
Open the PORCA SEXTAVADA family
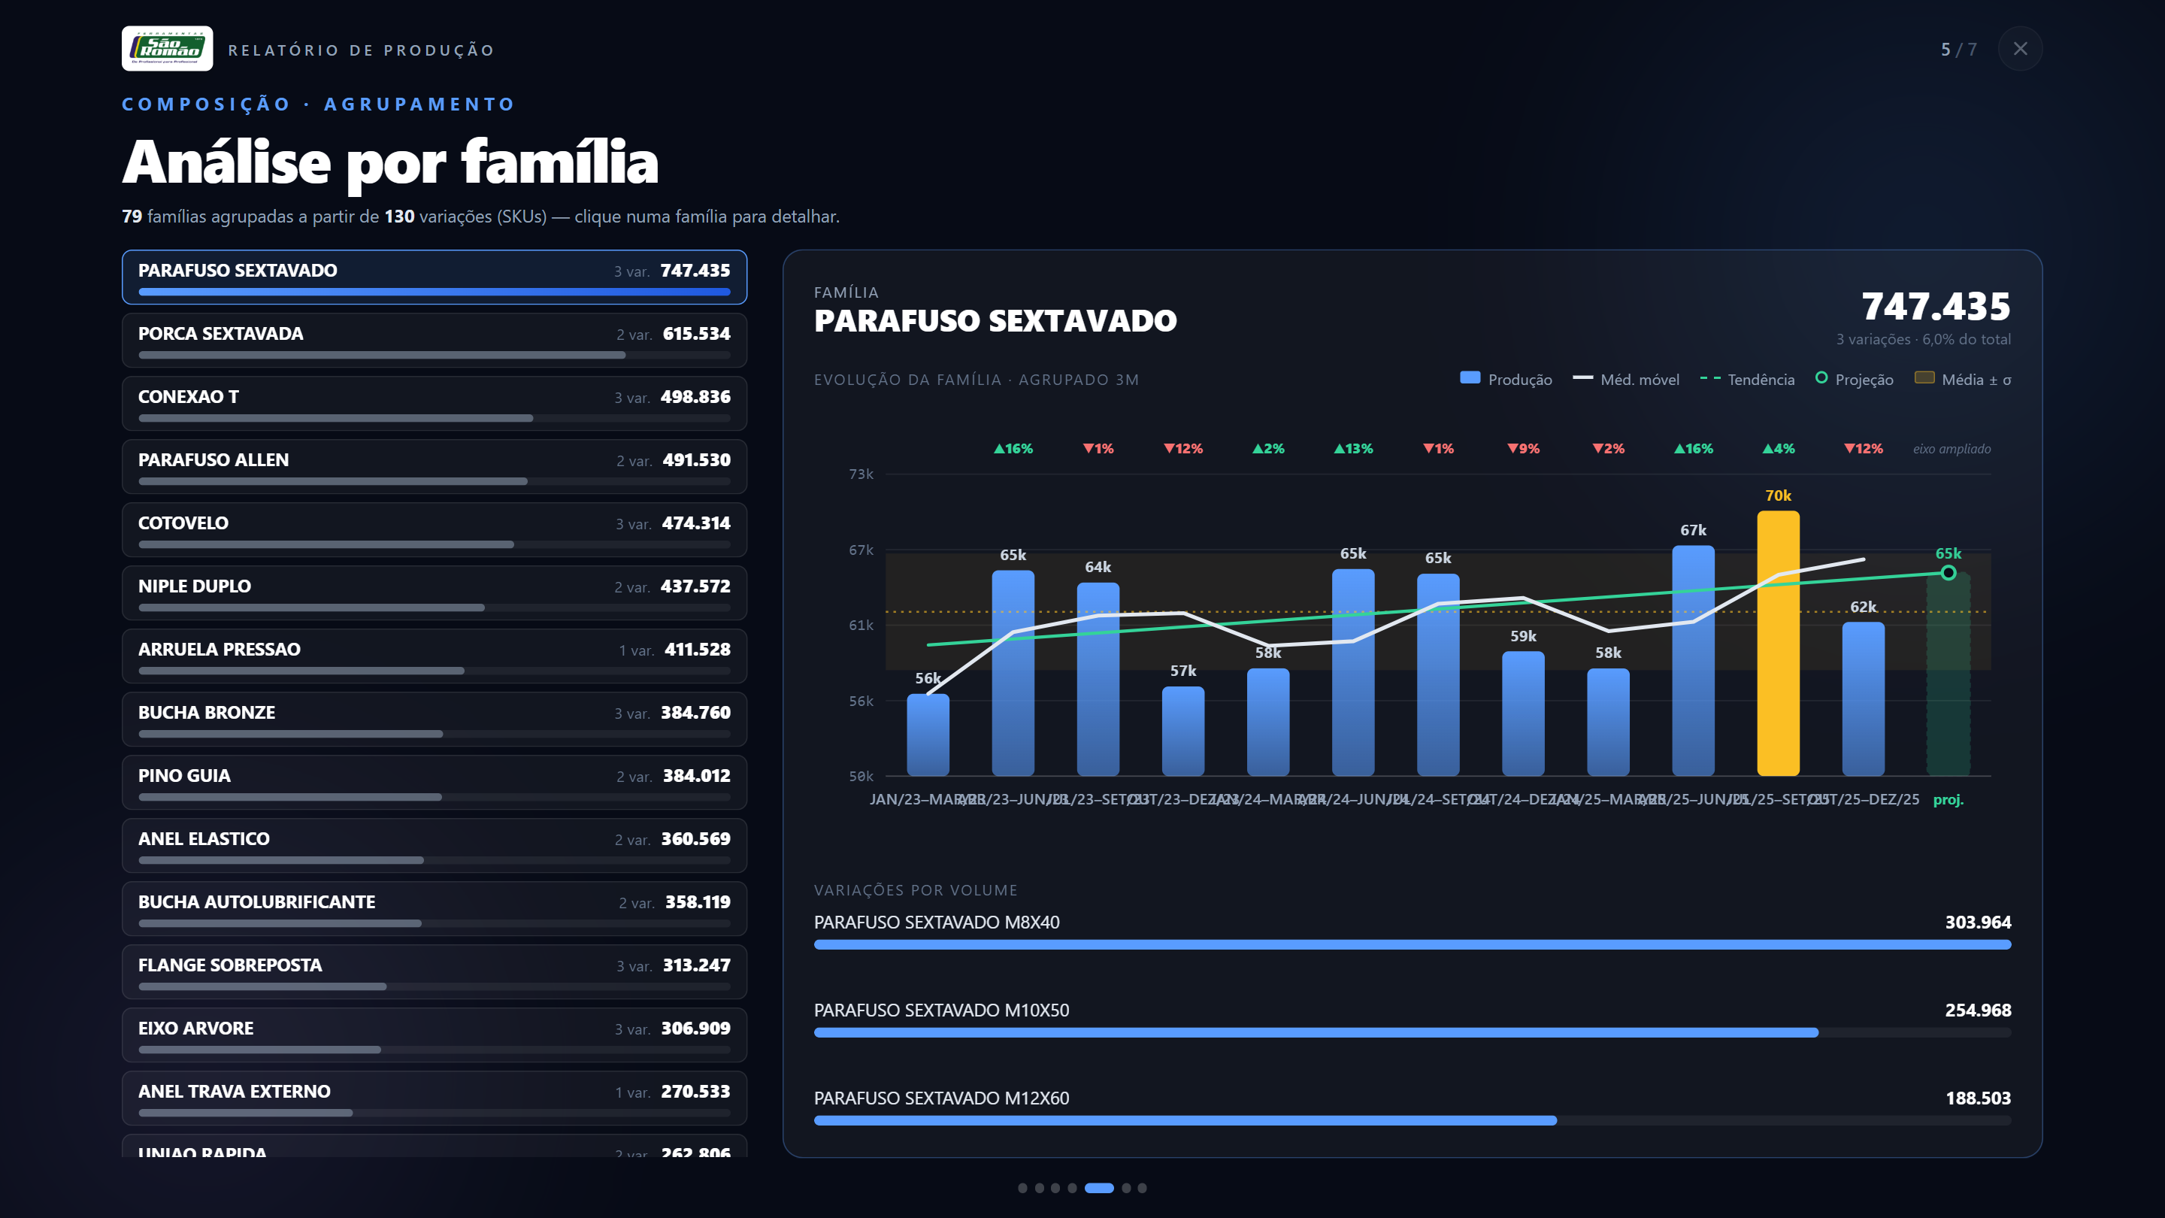pyautogui.click(x=435, y=341)
